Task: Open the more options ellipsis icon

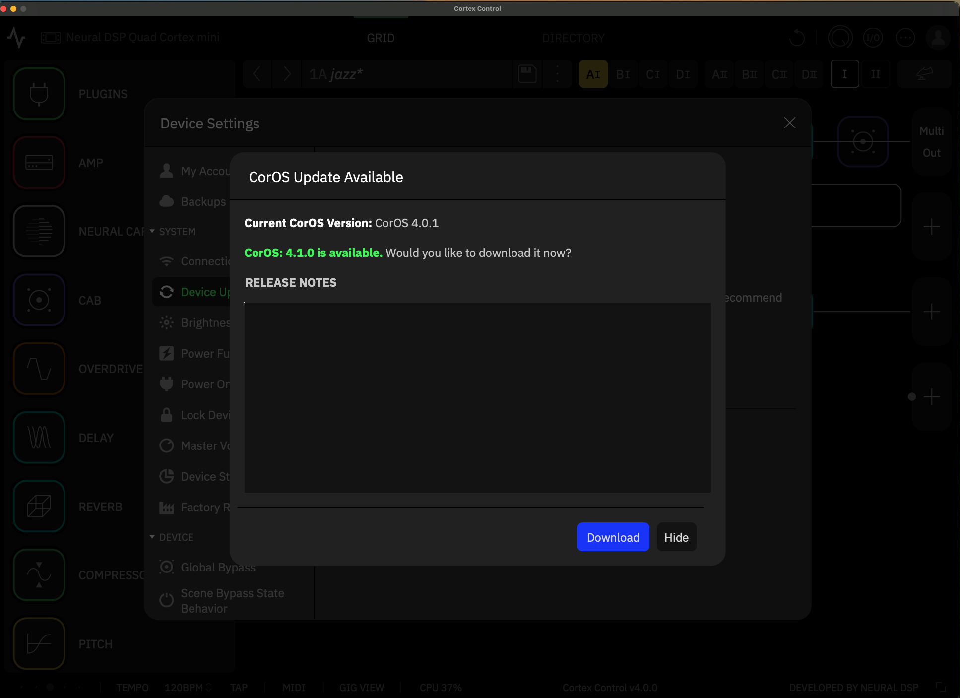Action: pyautogui.click(x=905, y=38)
